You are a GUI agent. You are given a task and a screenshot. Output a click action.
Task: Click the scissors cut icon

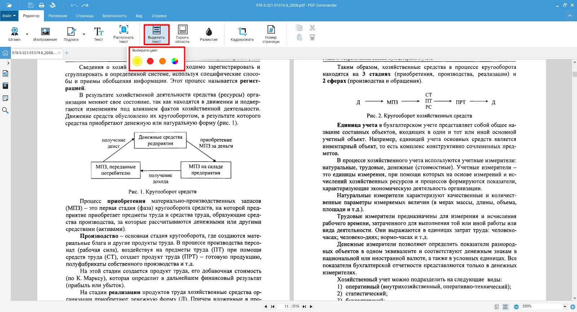[x=312, y=28]
